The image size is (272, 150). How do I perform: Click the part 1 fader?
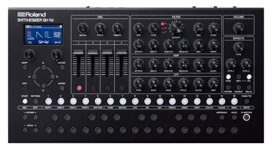(79, 53)
